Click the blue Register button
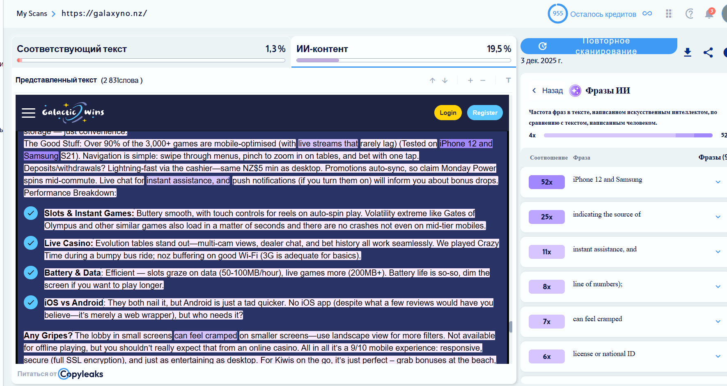727x386 pixels. 485,113
